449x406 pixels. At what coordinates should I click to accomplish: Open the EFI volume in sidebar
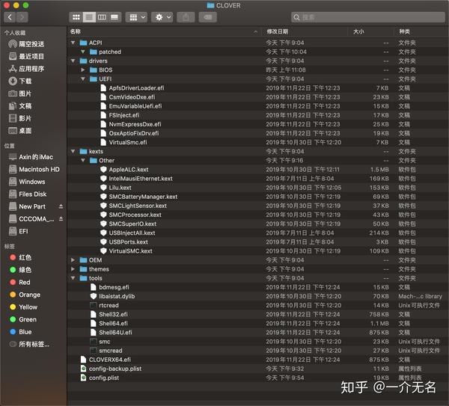(19, 231)
